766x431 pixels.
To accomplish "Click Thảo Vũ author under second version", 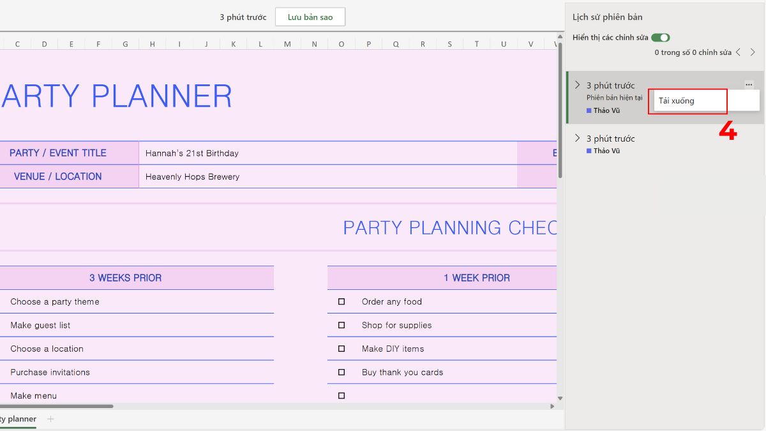I will pos(606,151).
